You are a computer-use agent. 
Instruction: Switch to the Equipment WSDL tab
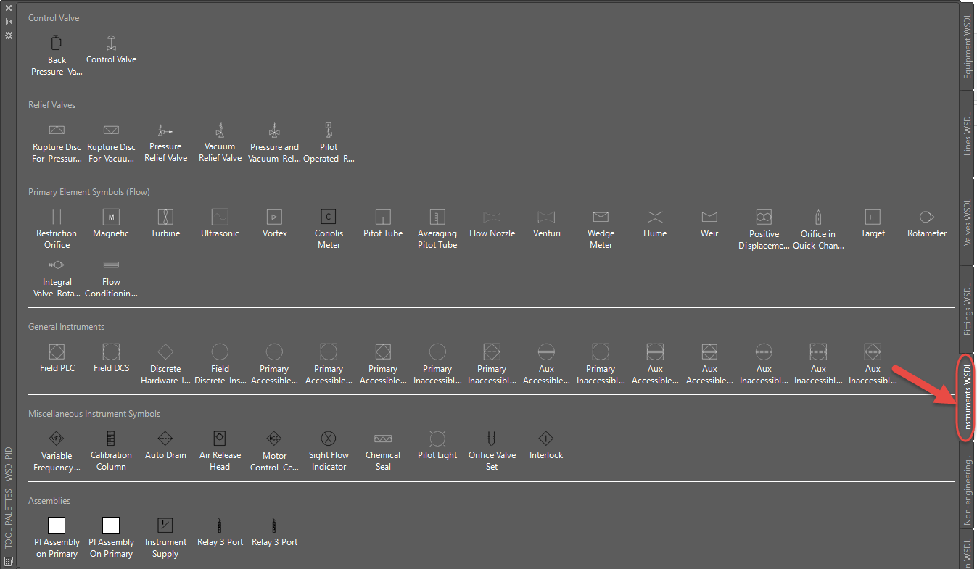tap(967, 48)
